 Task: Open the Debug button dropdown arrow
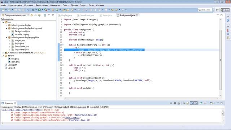click(x=36, y=10)
